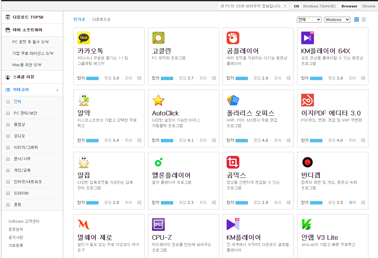Click the 이지PDF 에디터 3.0 icon

click(307, 100)
